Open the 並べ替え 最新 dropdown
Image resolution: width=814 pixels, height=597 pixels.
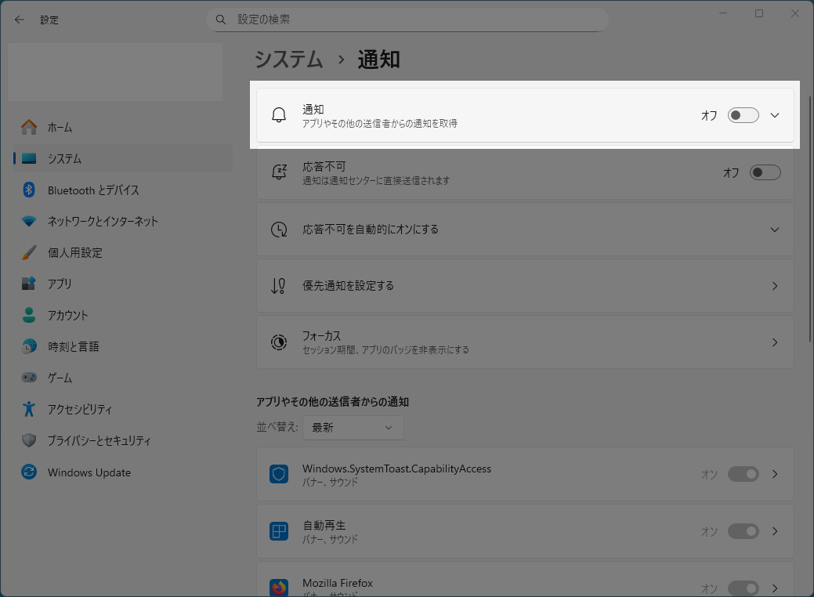353,428
